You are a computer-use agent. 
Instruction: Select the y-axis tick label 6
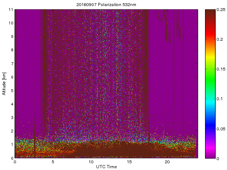tap(12, 77)
